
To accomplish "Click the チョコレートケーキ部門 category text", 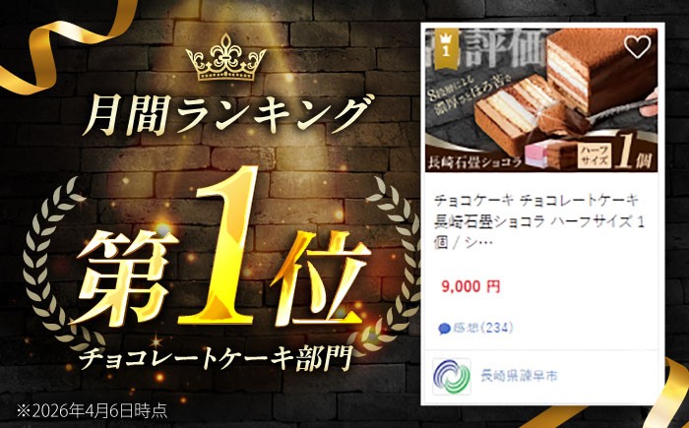I will pyautogui.click(x=216, y=358).
